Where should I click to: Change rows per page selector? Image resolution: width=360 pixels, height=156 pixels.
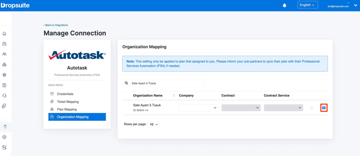click(x=154, y=124)
